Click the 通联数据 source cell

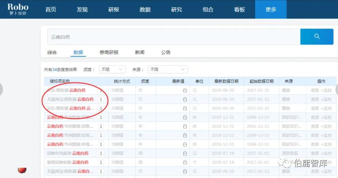pos(290,153)
